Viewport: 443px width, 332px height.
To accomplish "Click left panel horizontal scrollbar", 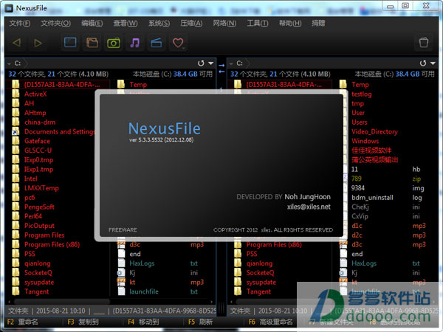I will 62,302.
